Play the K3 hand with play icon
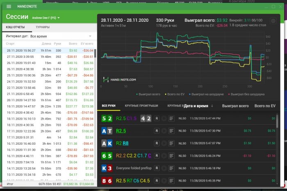The height and width of the screenshot is (191, 287). click(x=164, y=168)
